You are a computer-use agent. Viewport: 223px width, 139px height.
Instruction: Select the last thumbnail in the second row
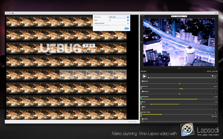(x=120, y=35)
